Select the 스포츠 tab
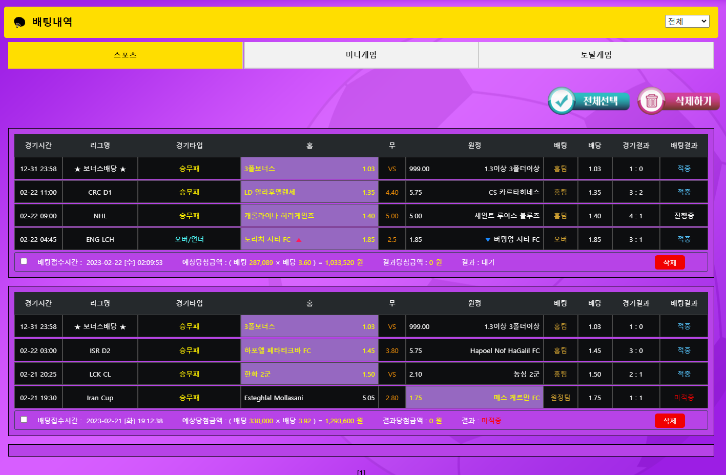The height and width of the screenshot is (475, 726). (126, 55)
